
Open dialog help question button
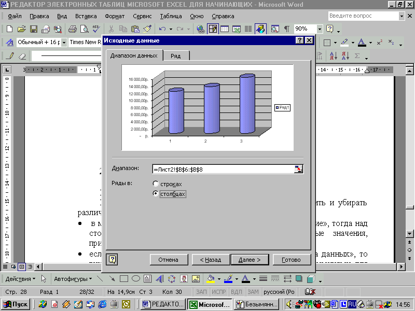click(x=112, y=260)
